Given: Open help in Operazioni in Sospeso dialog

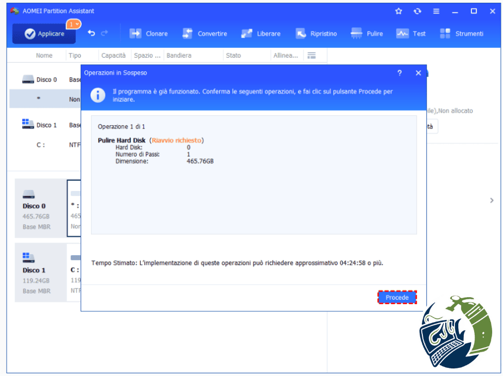Looking at the screenshot, I should click(x=399, y=73).
